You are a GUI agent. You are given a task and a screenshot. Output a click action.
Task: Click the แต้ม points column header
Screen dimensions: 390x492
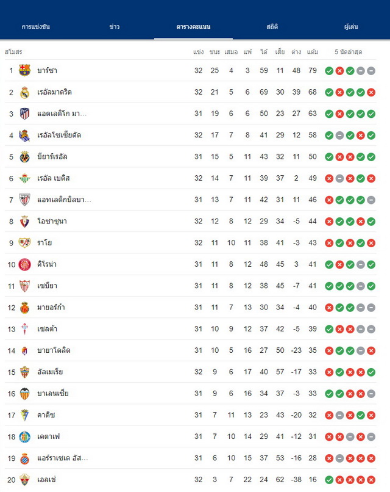[313, 52]
